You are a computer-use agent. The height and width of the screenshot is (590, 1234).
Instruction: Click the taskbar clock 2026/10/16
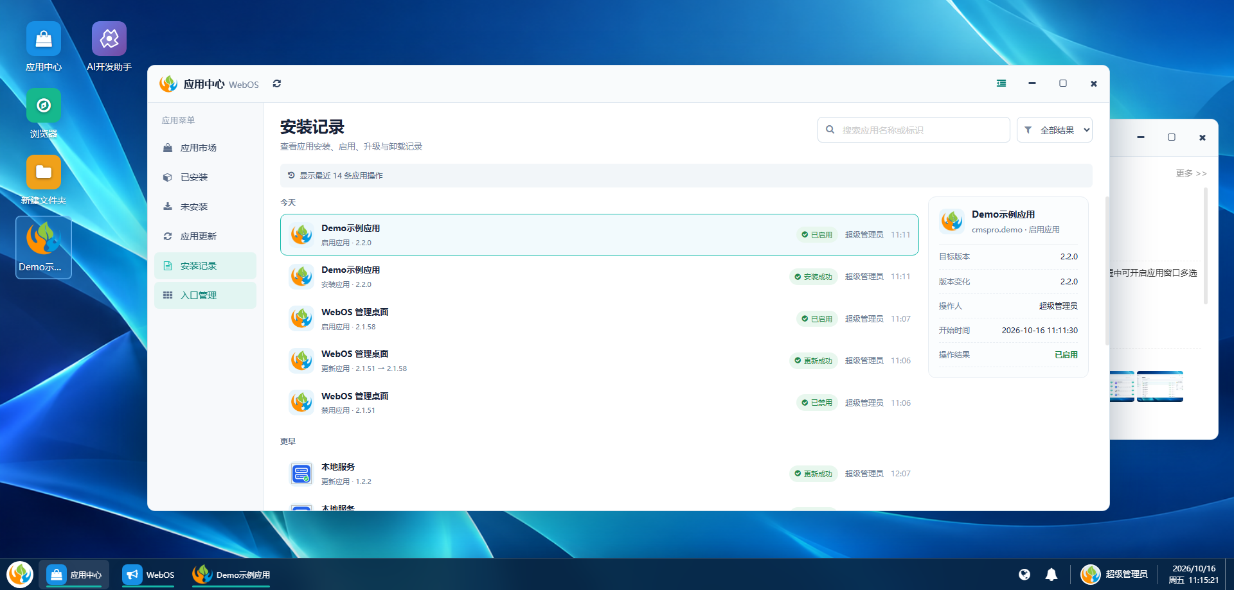pos(1194,574)
